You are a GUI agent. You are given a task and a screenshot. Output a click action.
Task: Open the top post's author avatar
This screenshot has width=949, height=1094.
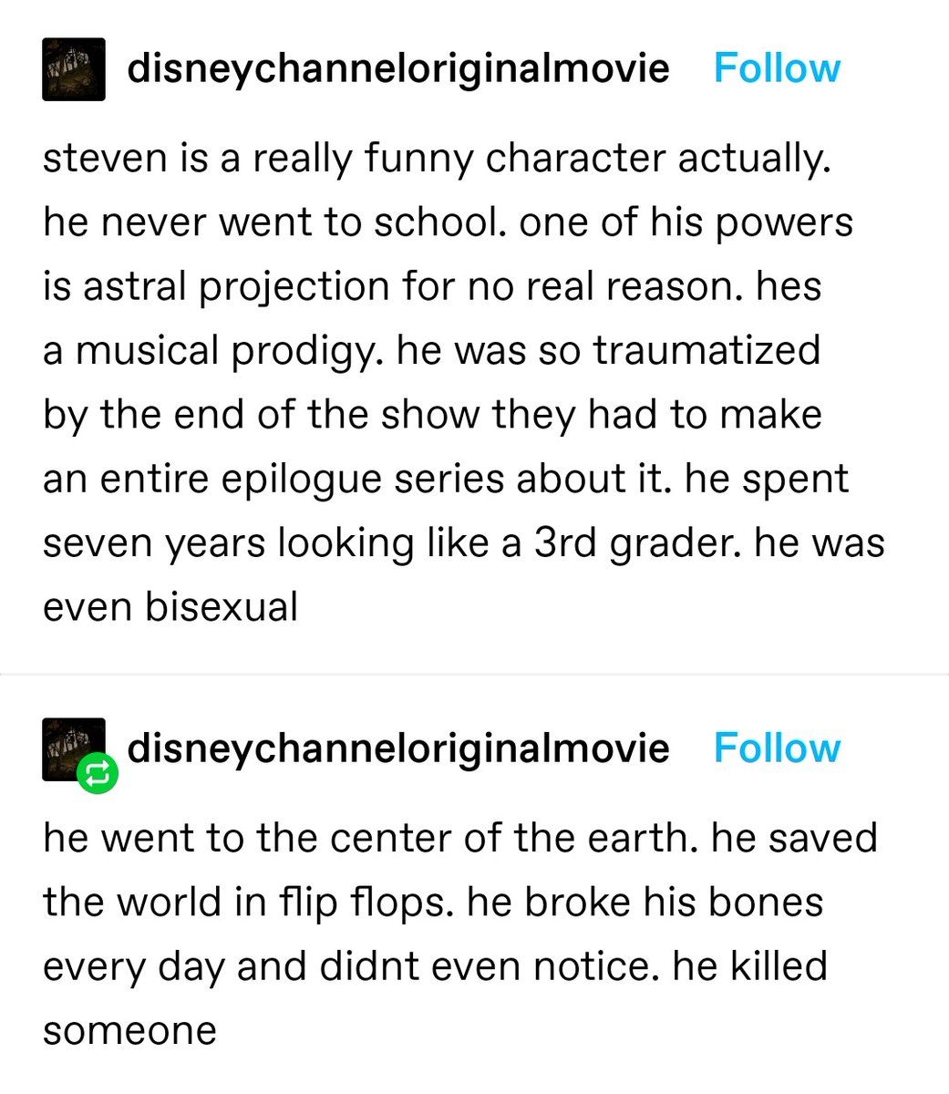[74, 69]
